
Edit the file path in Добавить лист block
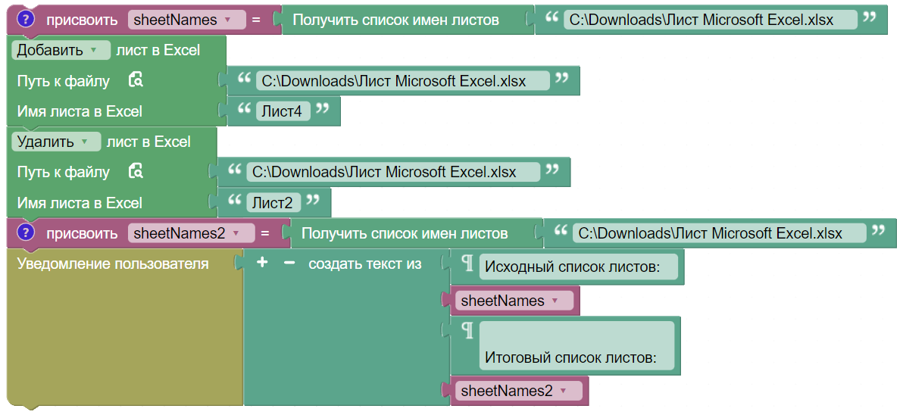pos(402,80)
